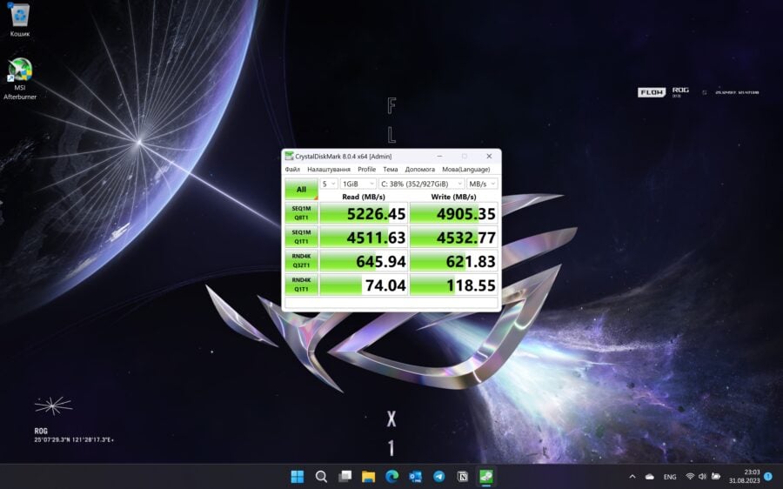Open the Мова(Language) menu
The height and width of the screenshot is (489, 783).
[x=466, y=170]
